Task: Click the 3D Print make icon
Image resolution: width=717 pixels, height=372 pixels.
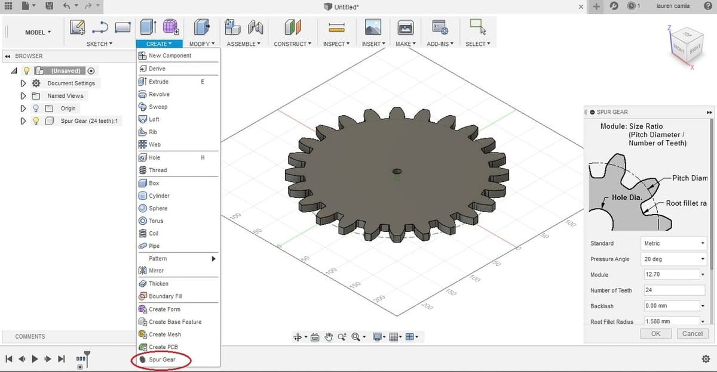Action: coord(406,27)
